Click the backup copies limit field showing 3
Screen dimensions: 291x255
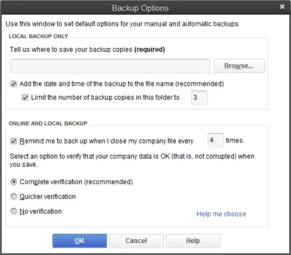199,98
